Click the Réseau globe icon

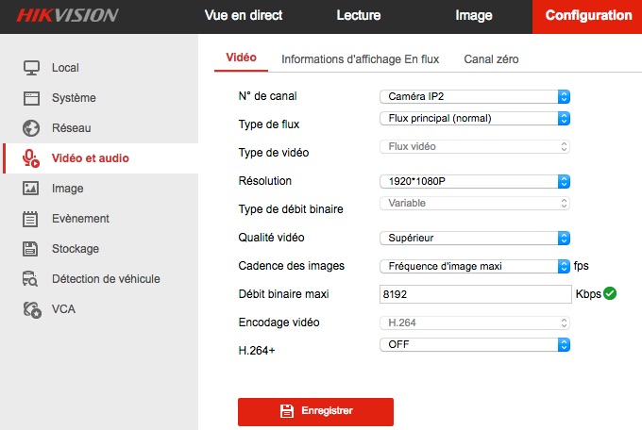[31, 128]
